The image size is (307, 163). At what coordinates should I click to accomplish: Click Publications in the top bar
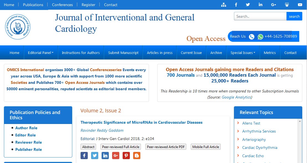(33, 5)
